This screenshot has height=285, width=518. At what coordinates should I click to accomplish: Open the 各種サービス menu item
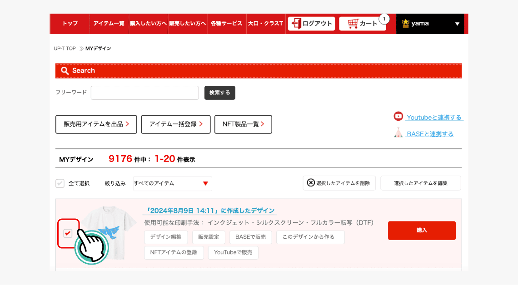tap(226, 24)
